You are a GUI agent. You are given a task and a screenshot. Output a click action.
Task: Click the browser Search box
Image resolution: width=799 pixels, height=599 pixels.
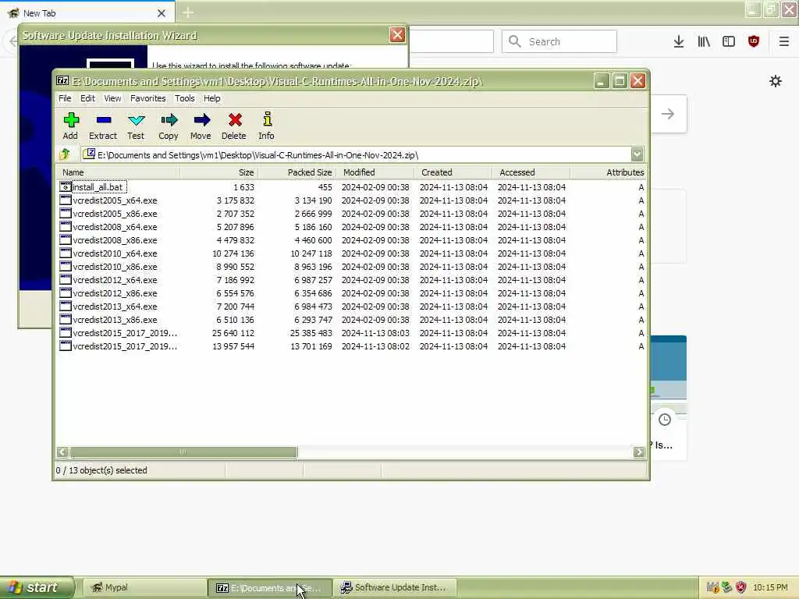pos(559,41)
